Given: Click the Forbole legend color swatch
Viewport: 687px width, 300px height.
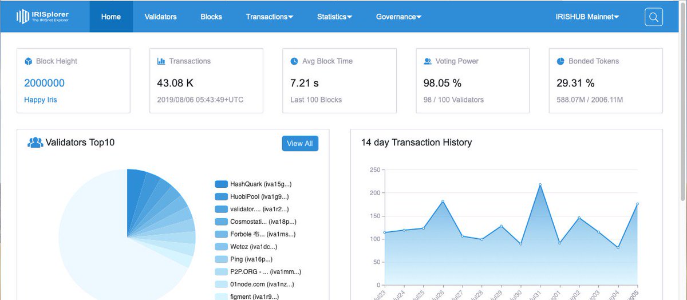Looking at the screenshot, I should tap(222, 234).
